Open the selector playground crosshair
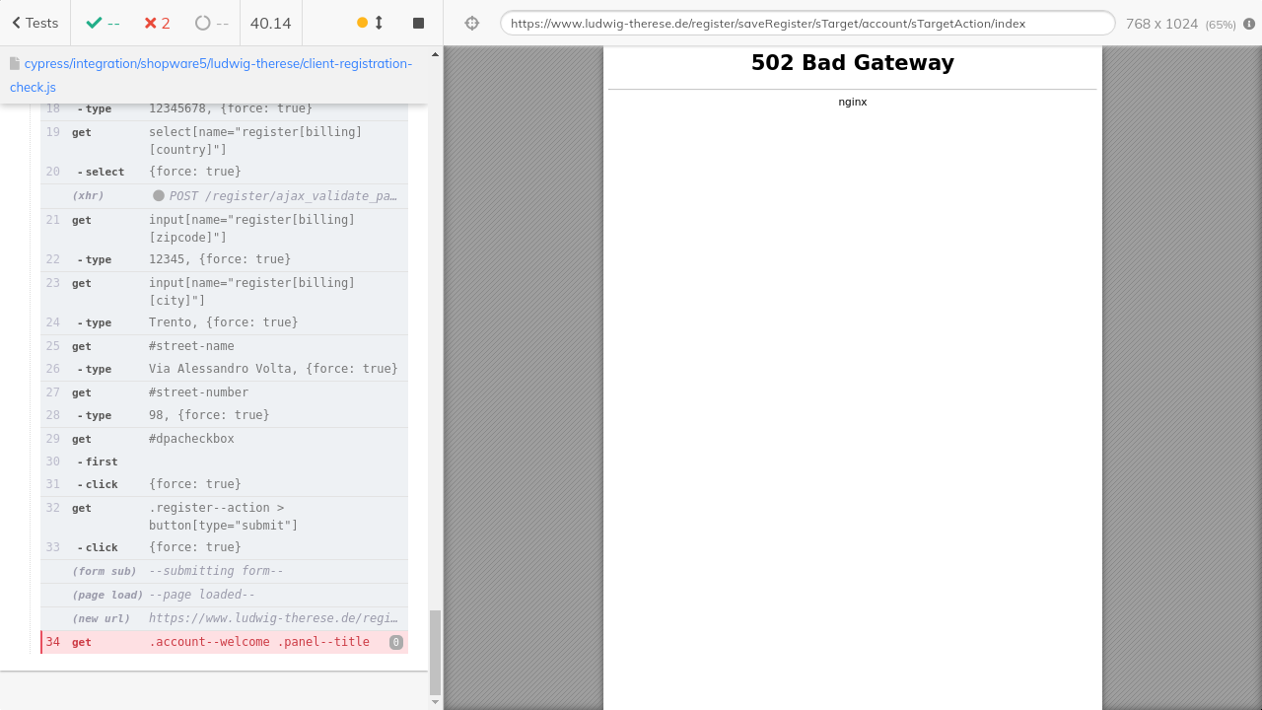The width and height of the screenshot is (1262, 710). click(472, 23)
